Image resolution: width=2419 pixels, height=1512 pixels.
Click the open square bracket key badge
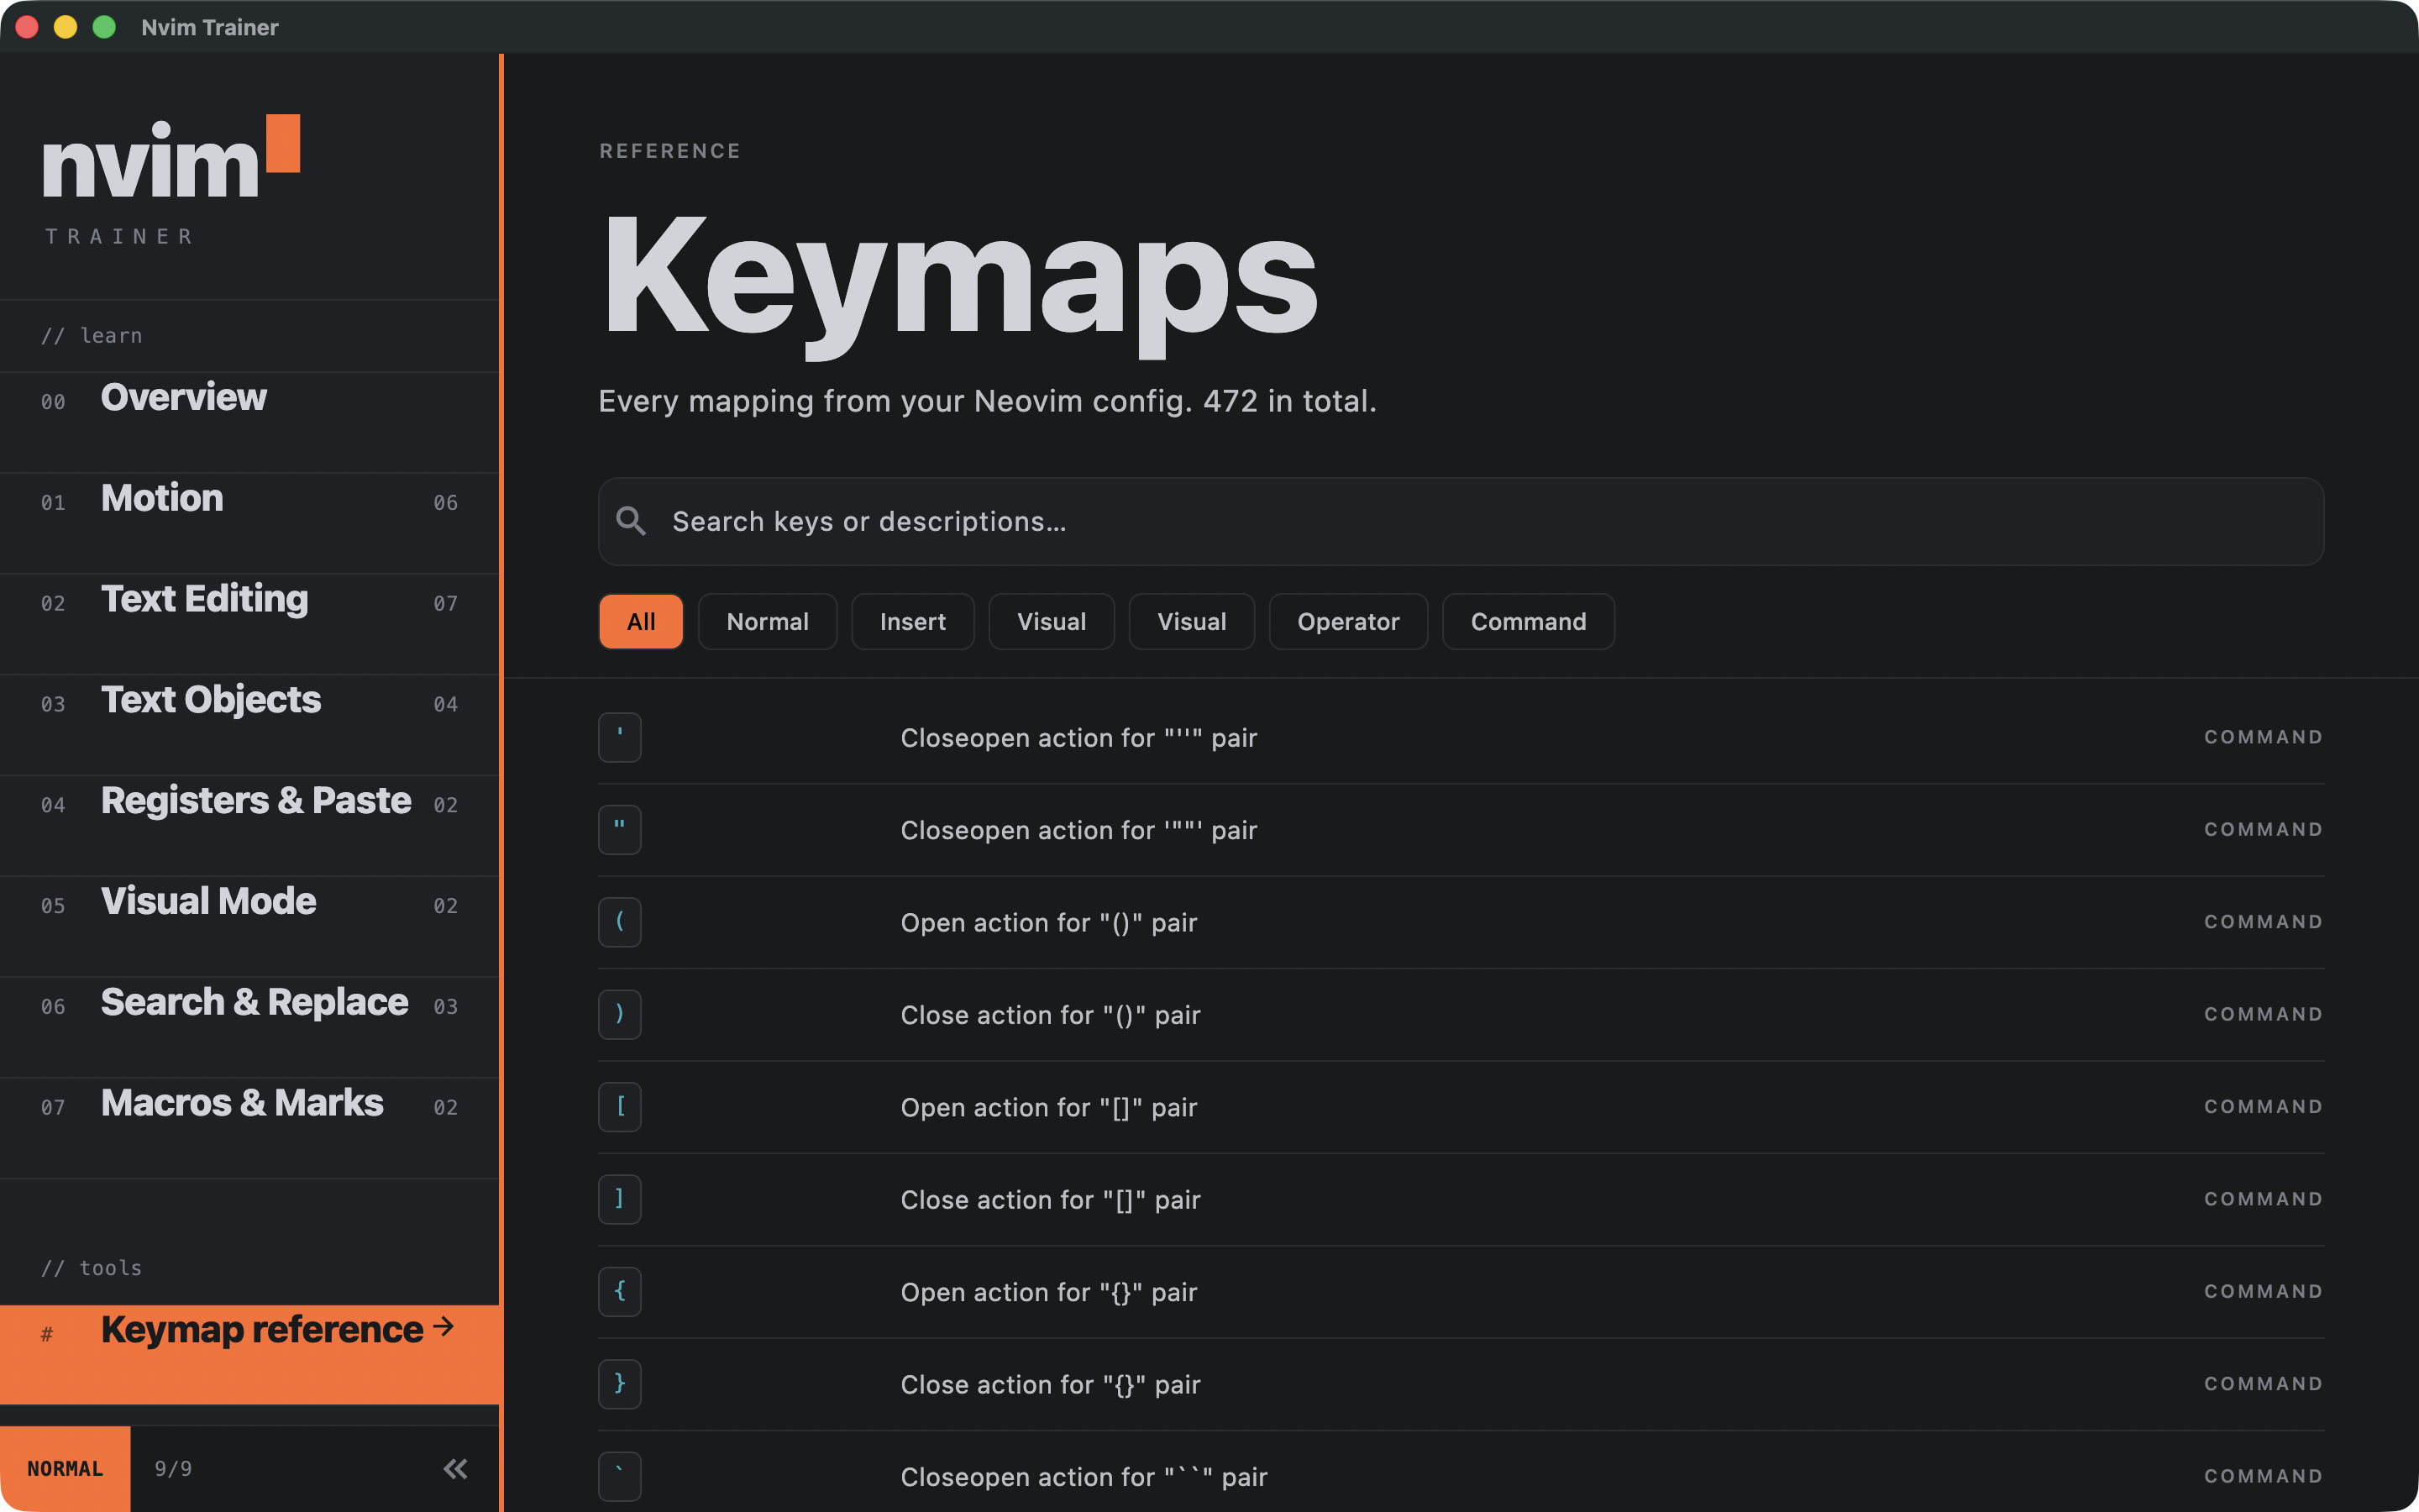coord(620,1106)
